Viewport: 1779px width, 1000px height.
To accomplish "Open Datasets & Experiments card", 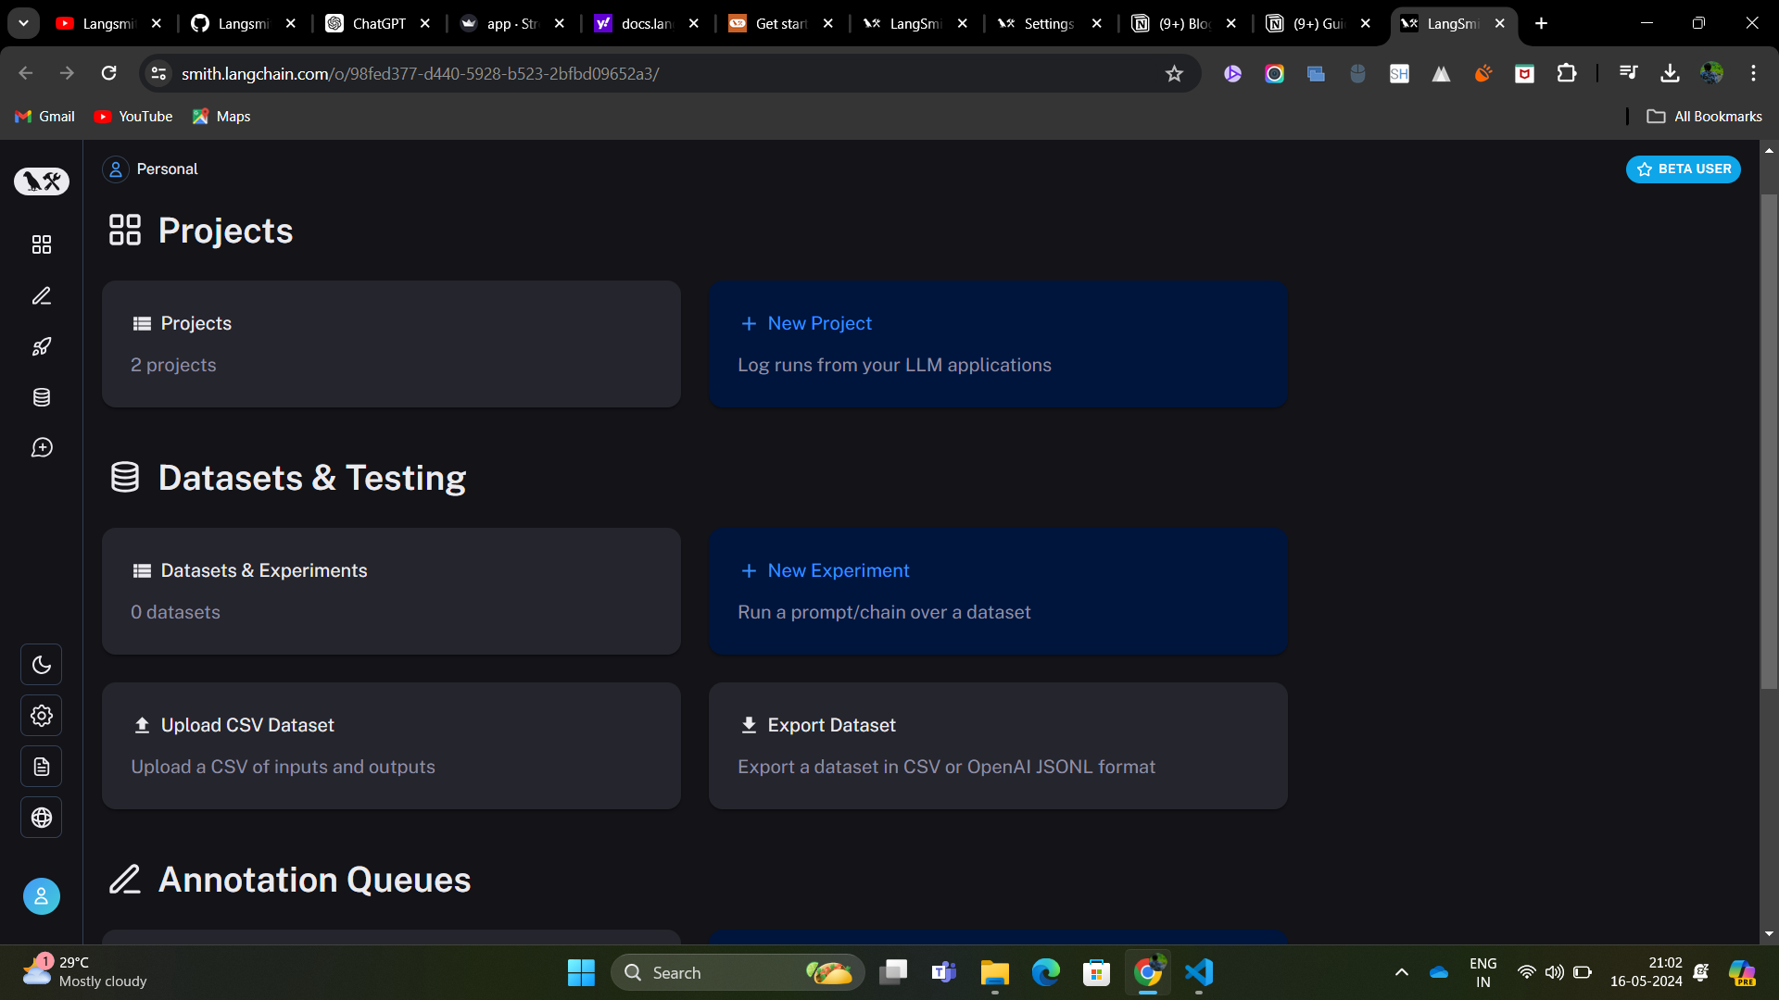I will point(391,592).
